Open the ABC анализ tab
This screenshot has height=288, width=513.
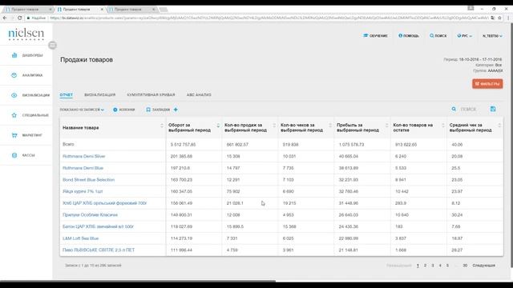pos(199,94)
